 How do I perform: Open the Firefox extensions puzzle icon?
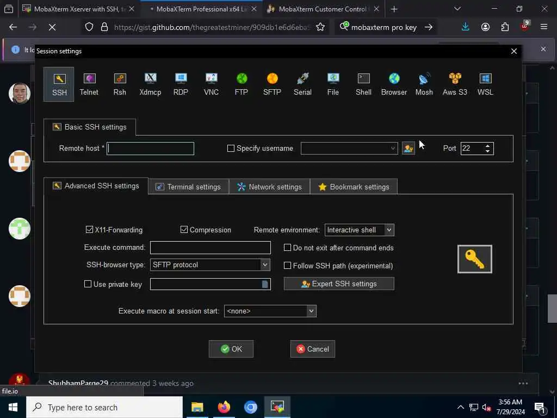pyautogui.click(x=505, y=27)
